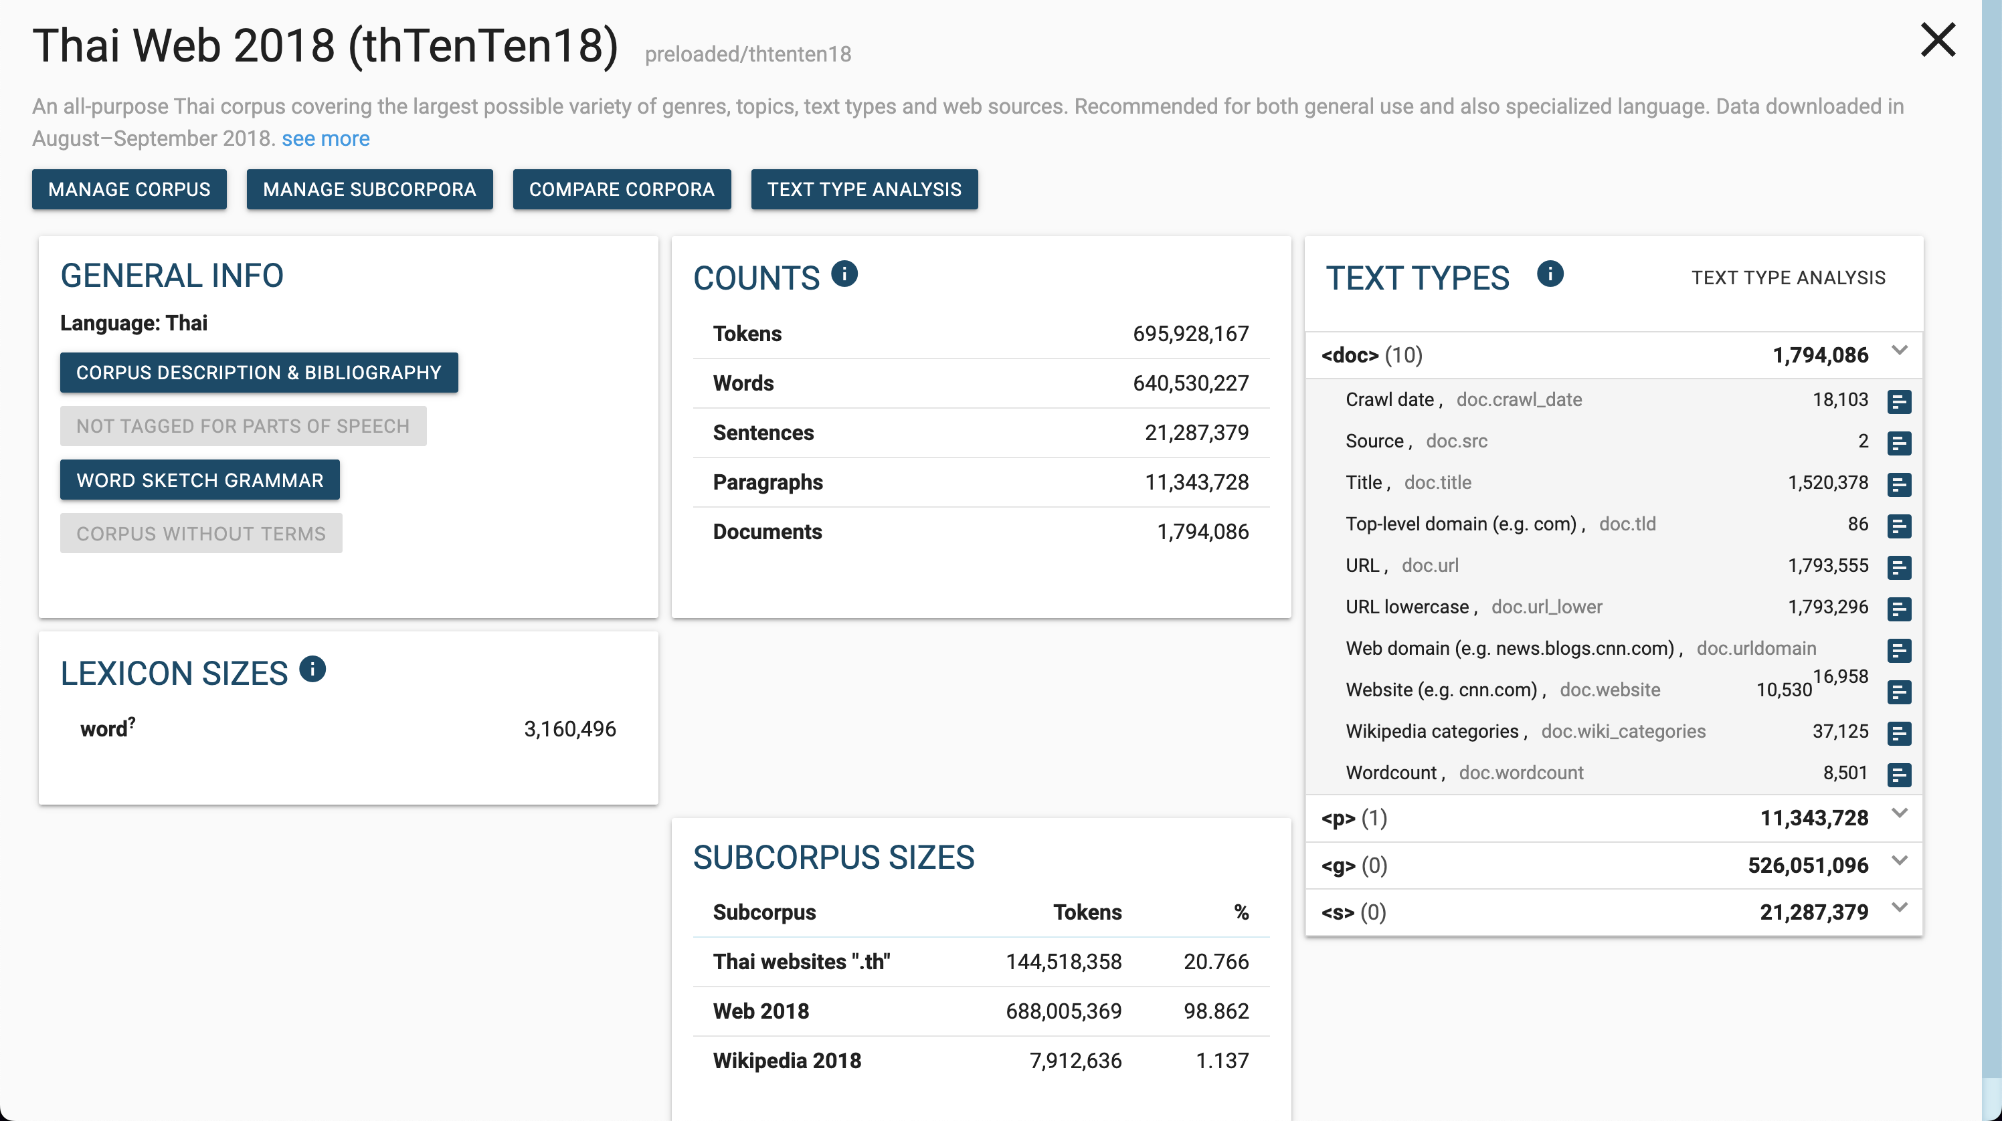
Task: Open the TEXT TYPE ANALYSIS panel header link
Action: coord(1787,278)
